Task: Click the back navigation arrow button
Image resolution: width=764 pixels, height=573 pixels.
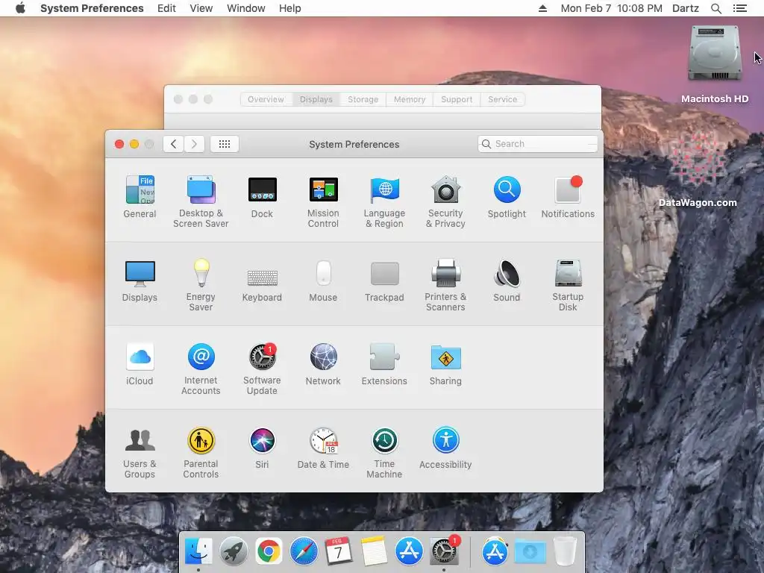Action: pyautogui.click(x=173, y=144)
